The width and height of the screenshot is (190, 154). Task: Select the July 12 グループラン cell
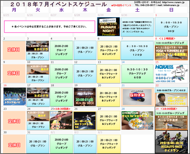(85, 74)
